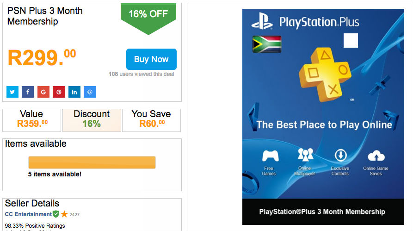Share deal on Facebook
The image size is (413, 231).
coord(28,92)
